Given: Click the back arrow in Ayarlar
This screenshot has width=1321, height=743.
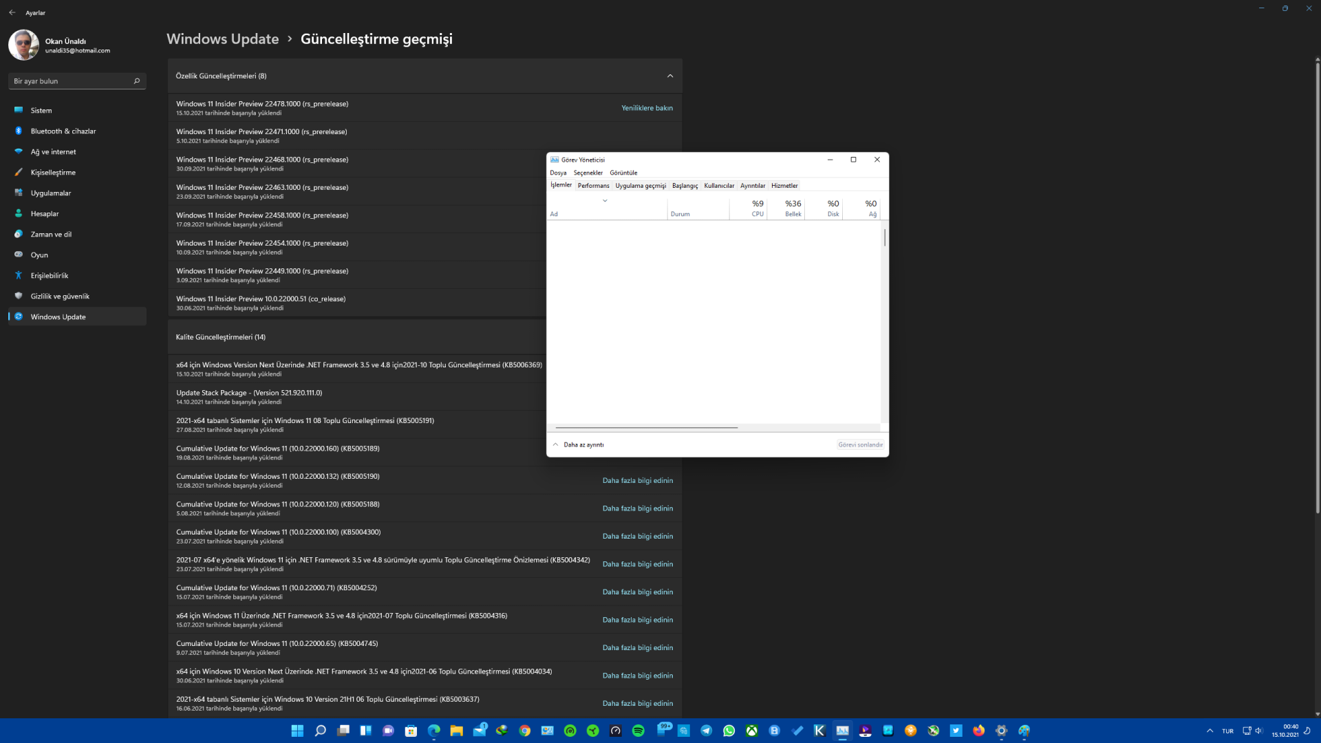Looking at the screenshot, I should point(12,12).
